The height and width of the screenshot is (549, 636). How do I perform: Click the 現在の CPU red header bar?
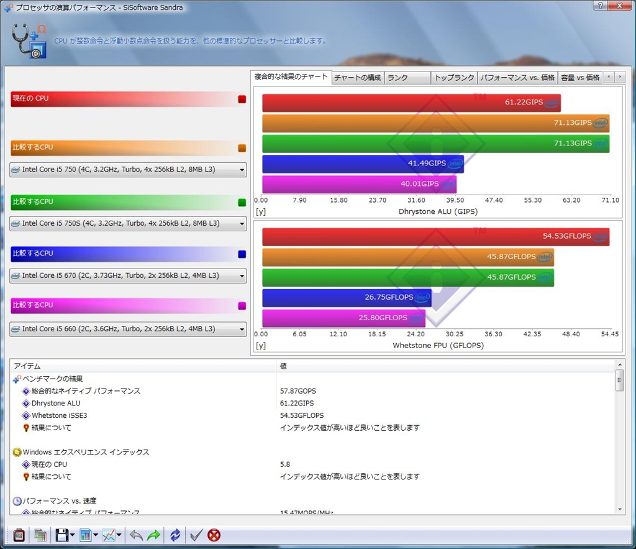[x=128, y=99]
